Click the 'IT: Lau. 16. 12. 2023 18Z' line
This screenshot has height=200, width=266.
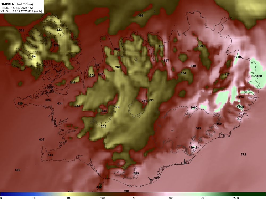pyautogui.click(x=16, y=8)
